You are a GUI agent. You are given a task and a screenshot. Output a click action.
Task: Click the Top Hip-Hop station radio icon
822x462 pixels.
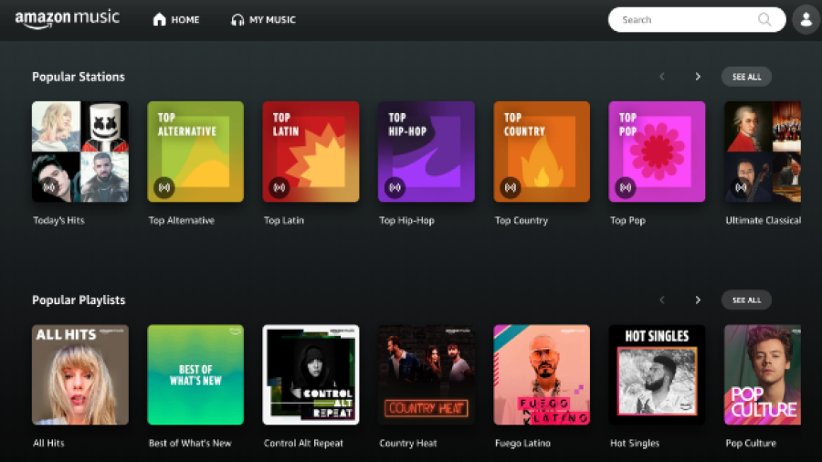pos(395,187)
